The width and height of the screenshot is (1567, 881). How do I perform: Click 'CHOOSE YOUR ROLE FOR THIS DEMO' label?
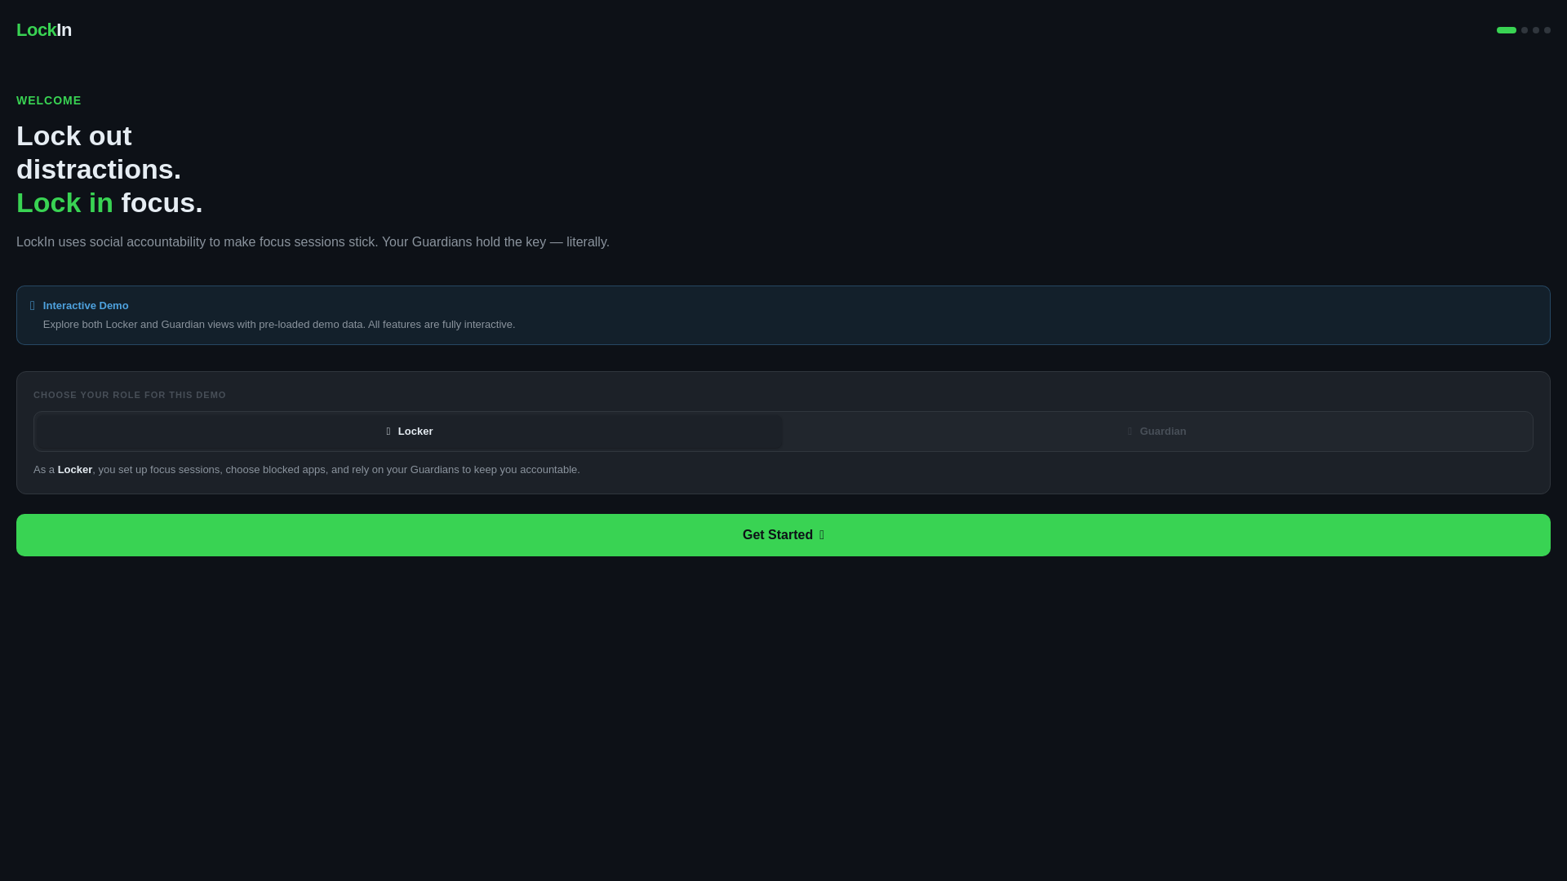click(x=130, y=395)
